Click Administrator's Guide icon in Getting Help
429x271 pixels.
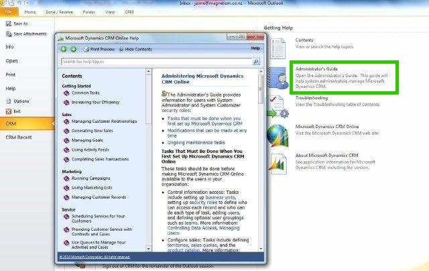[277, 77]
